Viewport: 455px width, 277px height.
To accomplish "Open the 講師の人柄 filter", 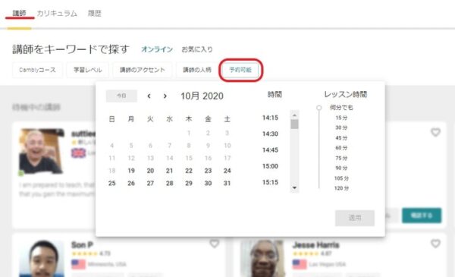I will point(197,70).
